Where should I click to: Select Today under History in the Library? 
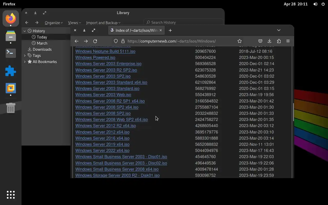tap(42, 37)
